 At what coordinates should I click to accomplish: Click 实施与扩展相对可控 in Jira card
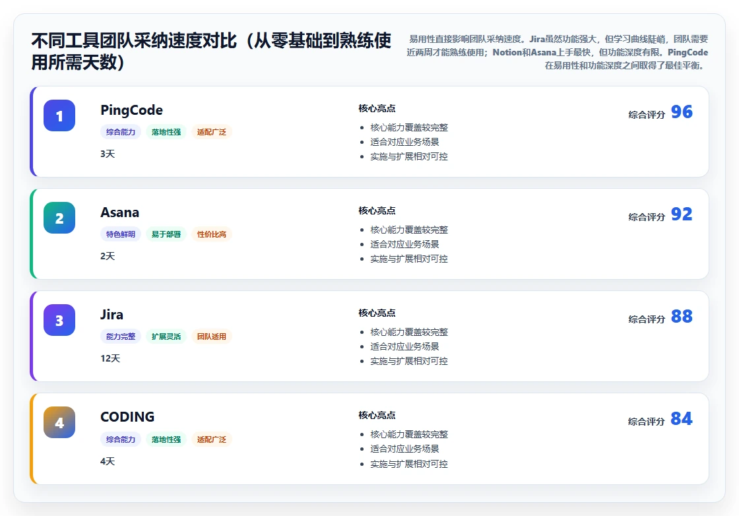coord(409,361)
